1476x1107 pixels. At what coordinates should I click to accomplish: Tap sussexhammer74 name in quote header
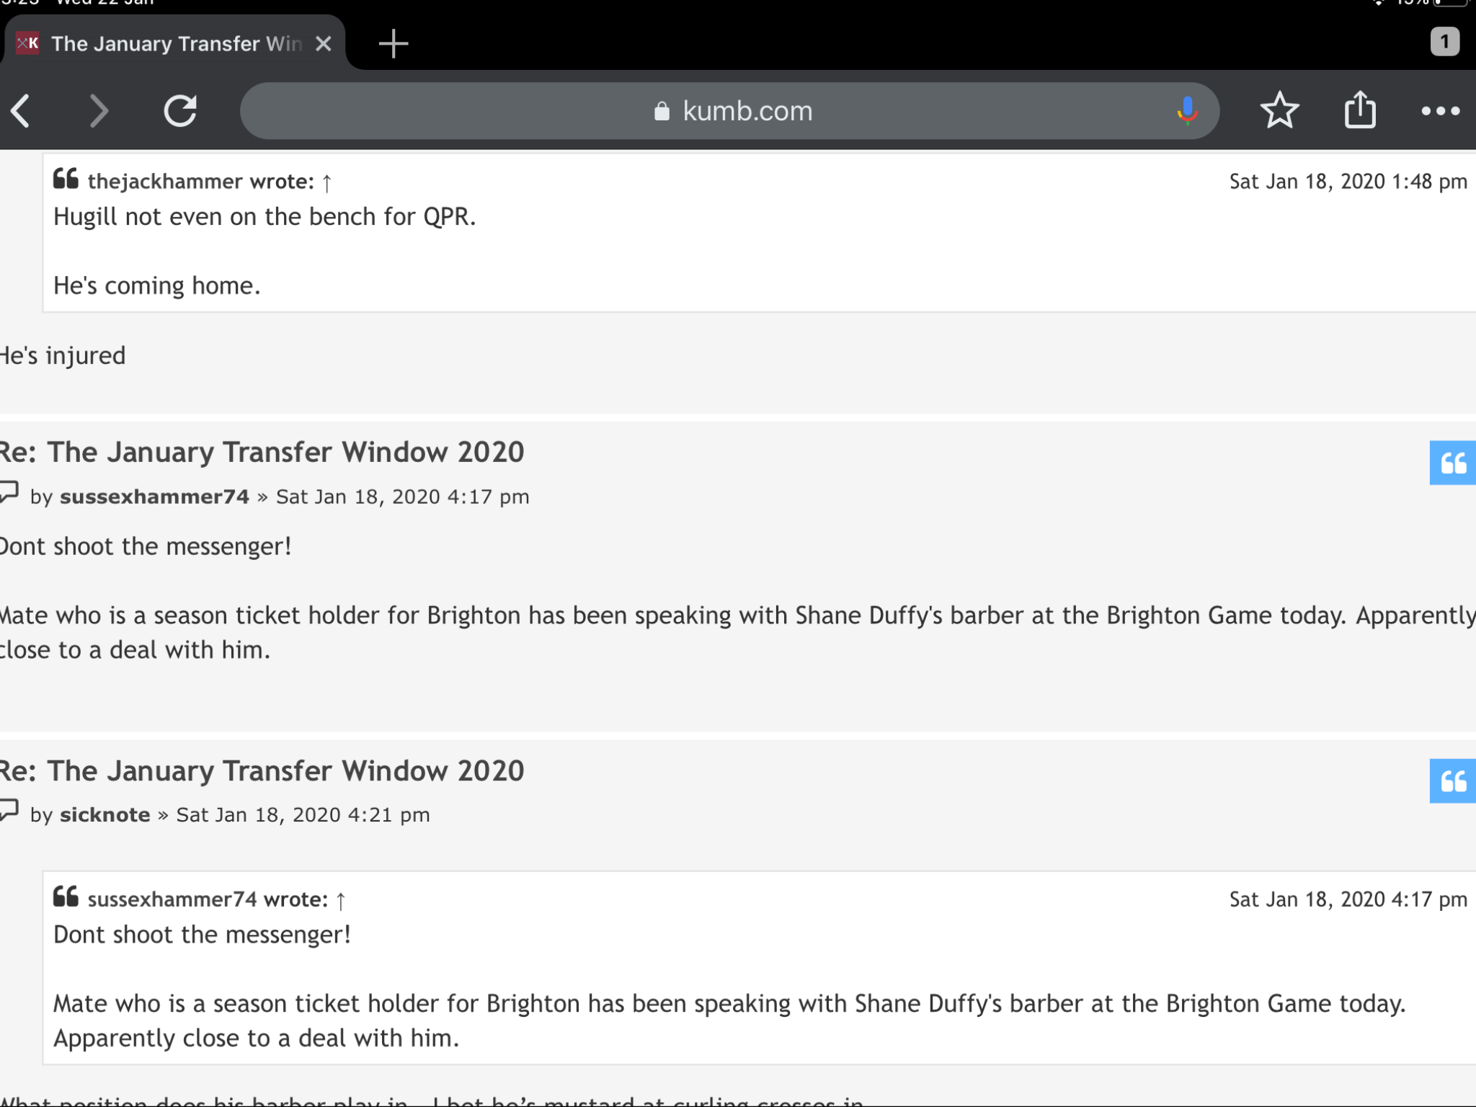[172, 899]
